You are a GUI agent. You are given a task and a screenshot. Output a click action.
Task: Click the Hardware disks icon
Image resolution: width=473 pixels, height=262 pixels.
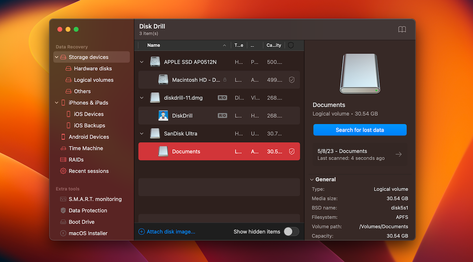[x=69, y=69]
